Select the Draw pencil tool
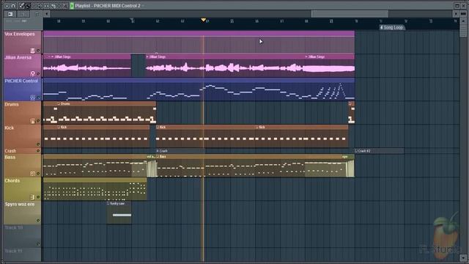469x264 pixels. [x=21, y=6]
